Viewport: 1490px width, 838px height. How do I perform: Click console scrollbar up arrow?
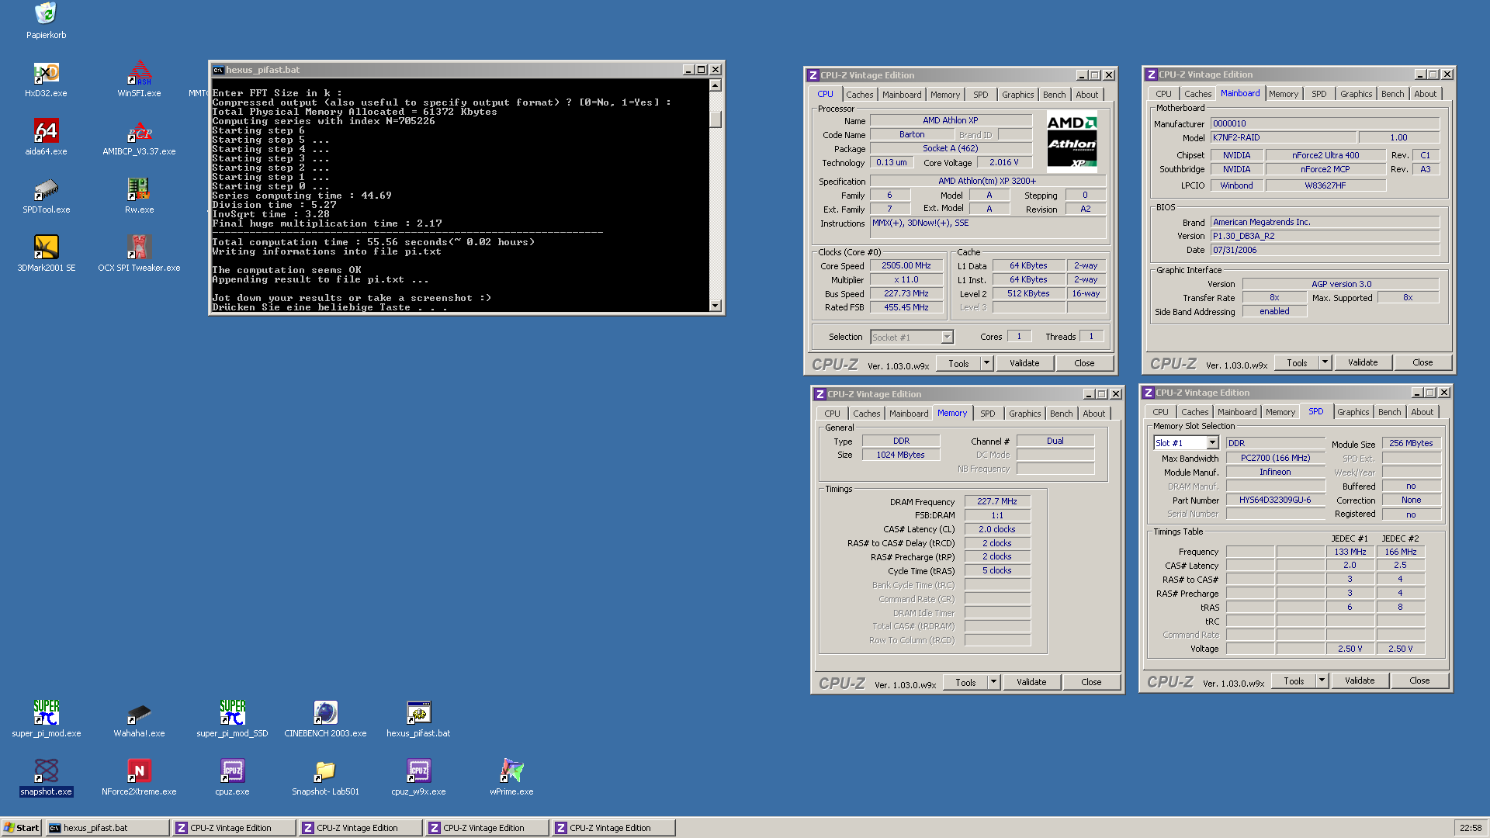(716, 85)
